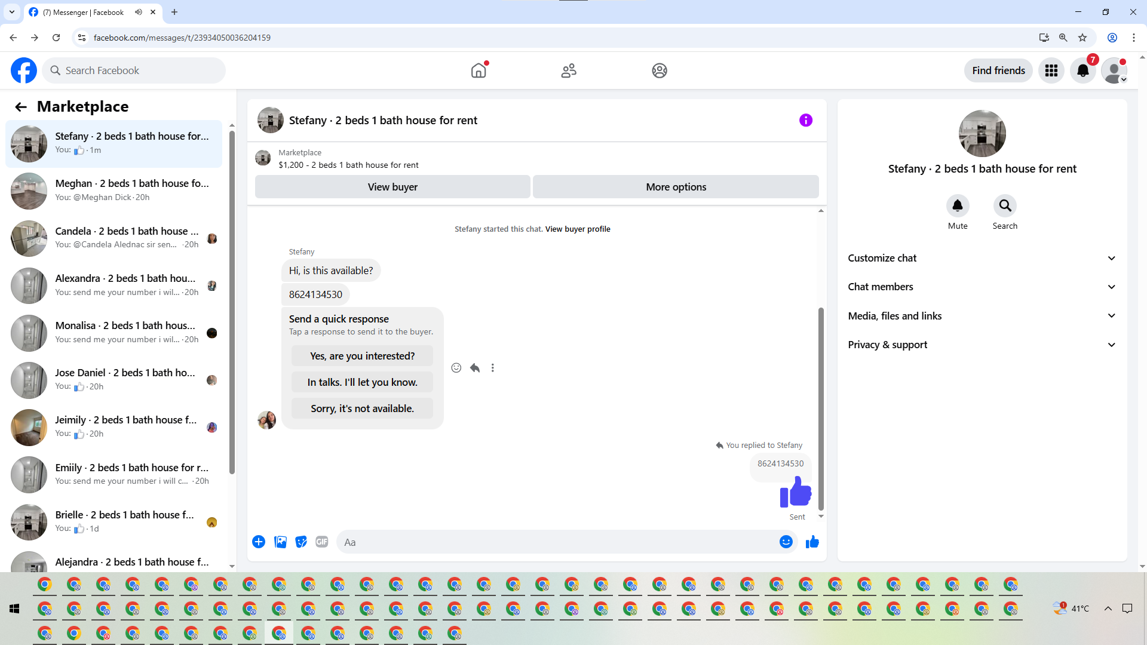Screen dimensions: 1147x645
Task: Open Chrome tab search dropdown
Action: tap(12, 12)
